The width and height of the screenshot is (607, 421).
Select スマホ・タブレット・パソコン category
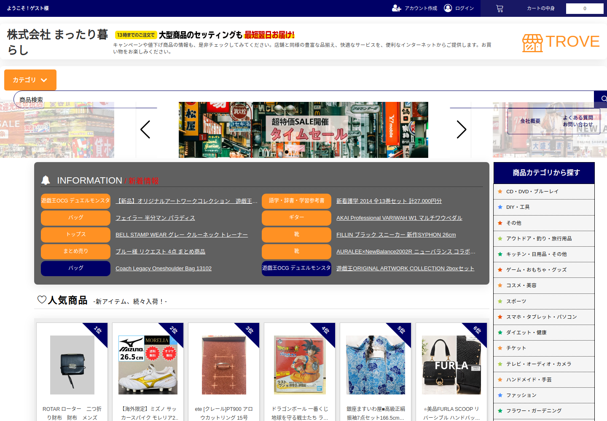544,317
